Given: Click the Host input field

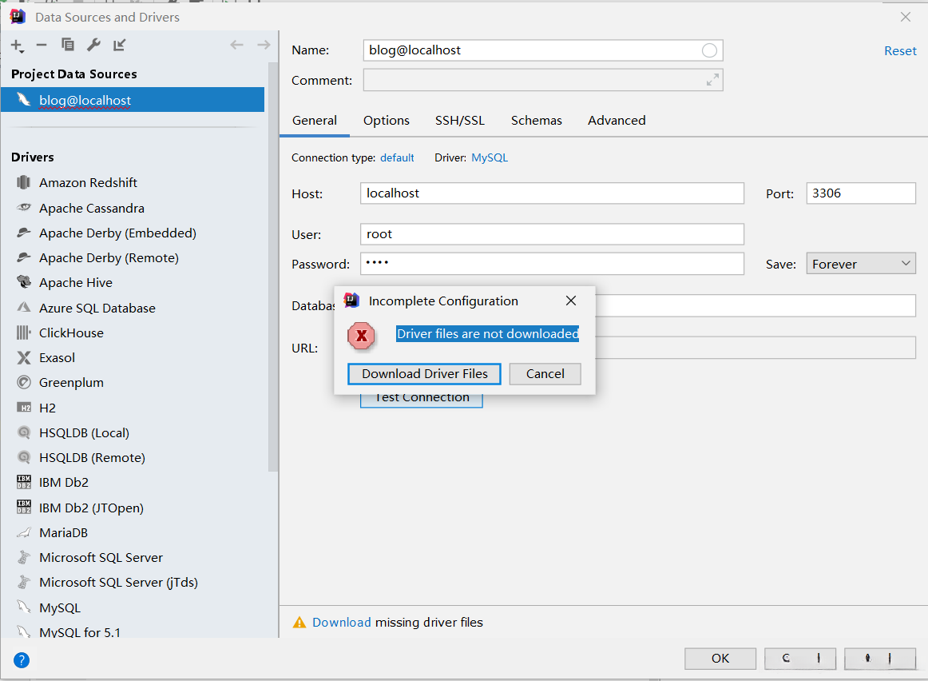Looking at the screenshot, I should pyautogui.click(x=551, y=193).
